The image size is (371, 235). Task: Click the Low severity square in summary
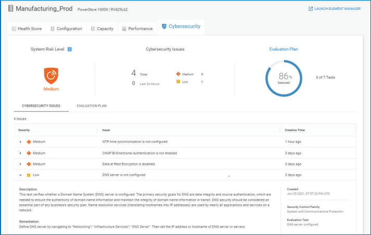(x=178, y=82)
